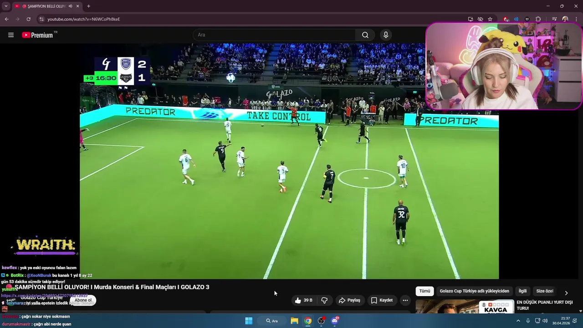Click the page scrollbar down arrow
583x328 pixels.
tap(580, 311)
